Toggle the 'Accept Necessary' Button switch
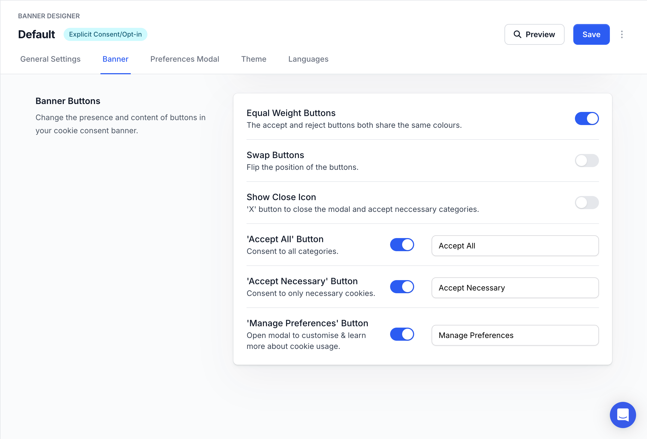This screenshot has width=647, height=439. click(x=402, y=287)
